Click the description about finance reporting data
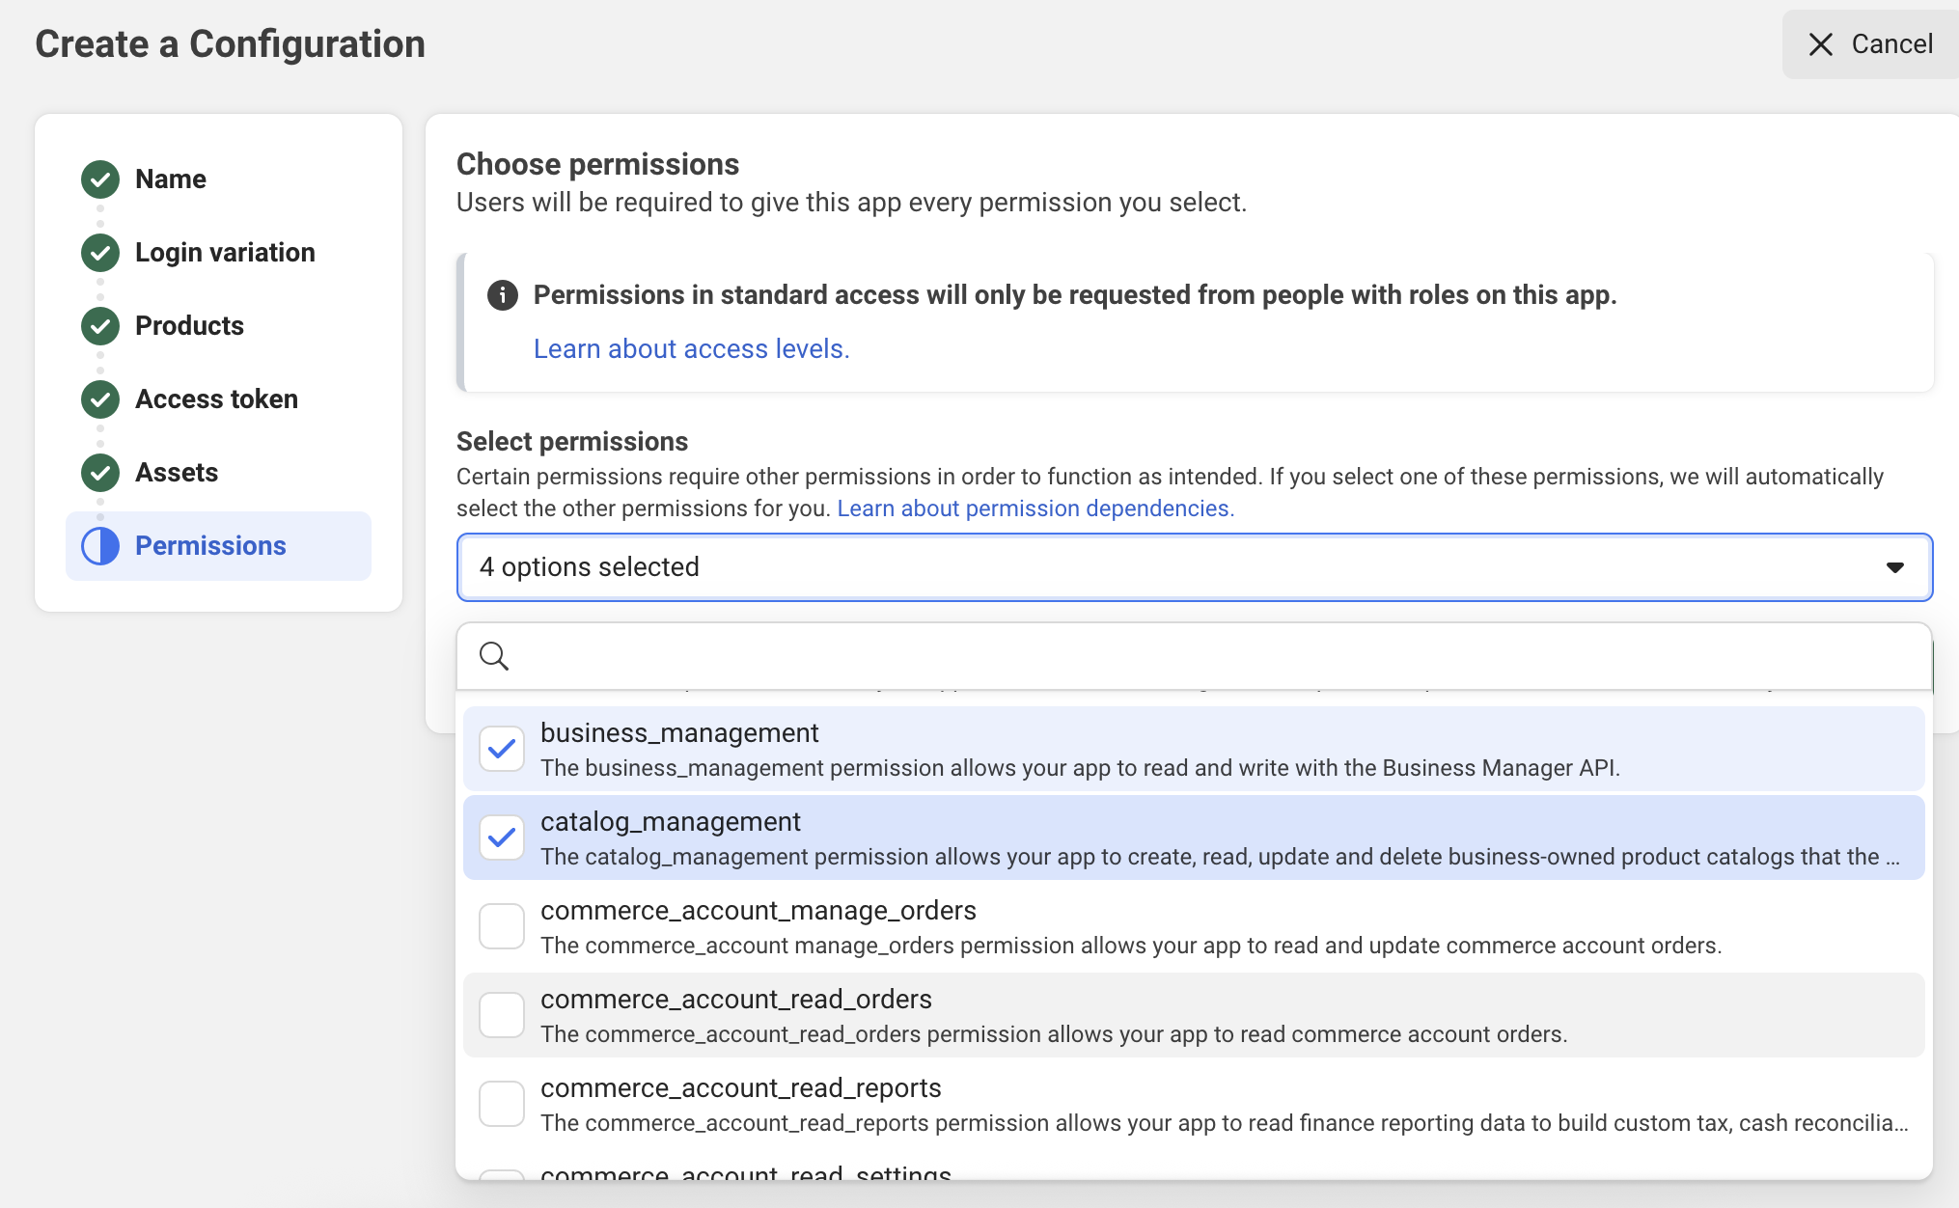 [x=1225, y=1123]
